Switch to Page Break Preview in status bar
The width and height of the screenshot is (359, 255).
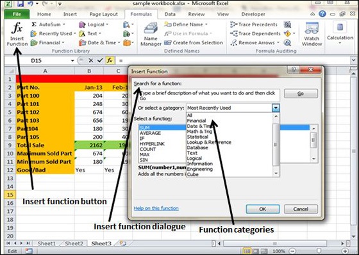pos(264,251)
